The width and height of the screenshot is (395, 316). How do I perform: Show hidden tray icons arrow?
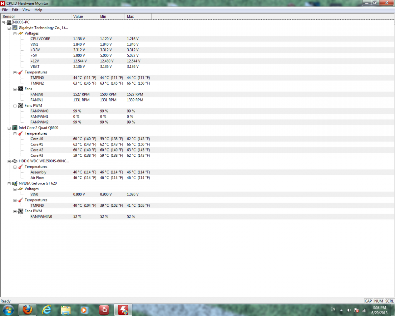(341, 310)
